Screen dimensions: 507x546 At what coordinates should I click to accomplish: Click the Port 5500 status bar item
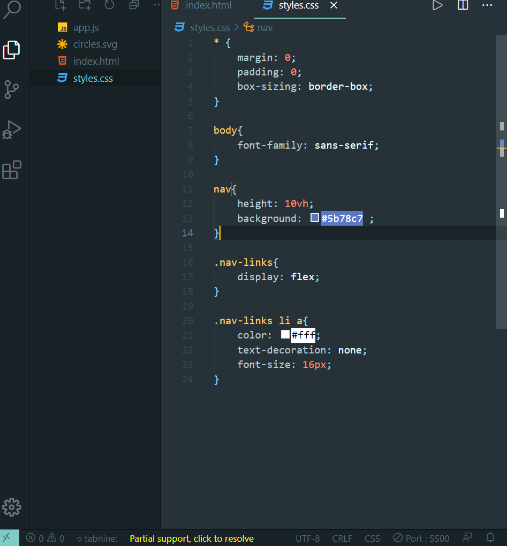(421, 538)
